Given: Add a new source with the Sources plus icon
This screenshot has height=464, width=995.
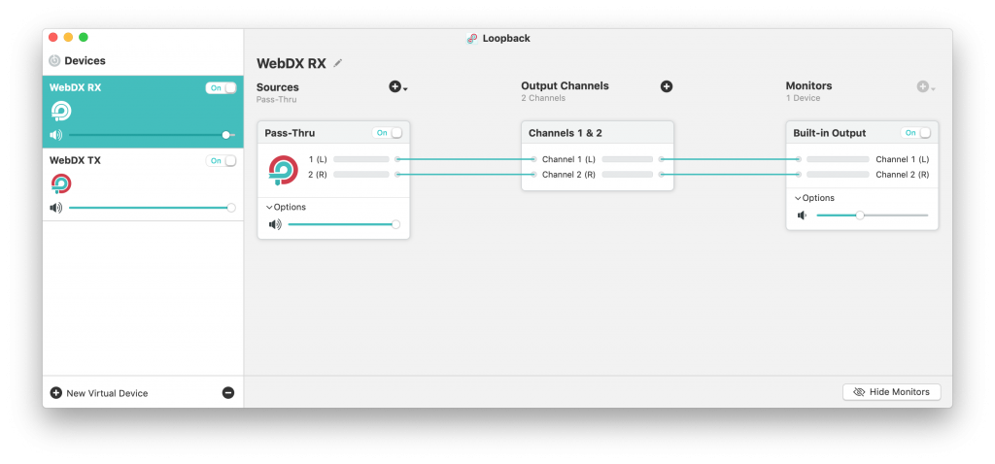Looking at the screenshot, I should 395,86.
